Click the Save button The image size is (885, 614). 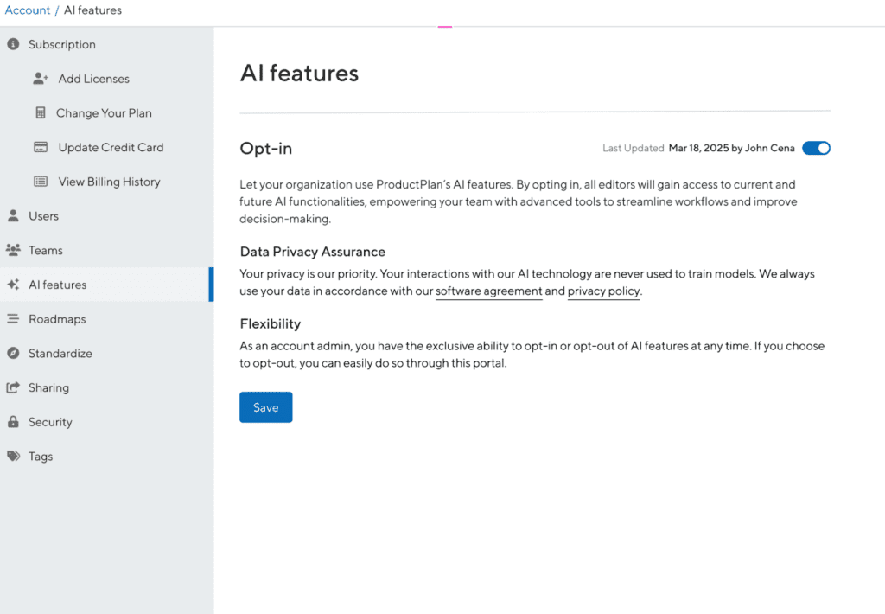[x=265, y=406]
